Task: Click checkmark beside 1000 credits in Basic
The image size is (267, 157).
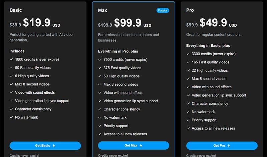Action: pos(11,59)
